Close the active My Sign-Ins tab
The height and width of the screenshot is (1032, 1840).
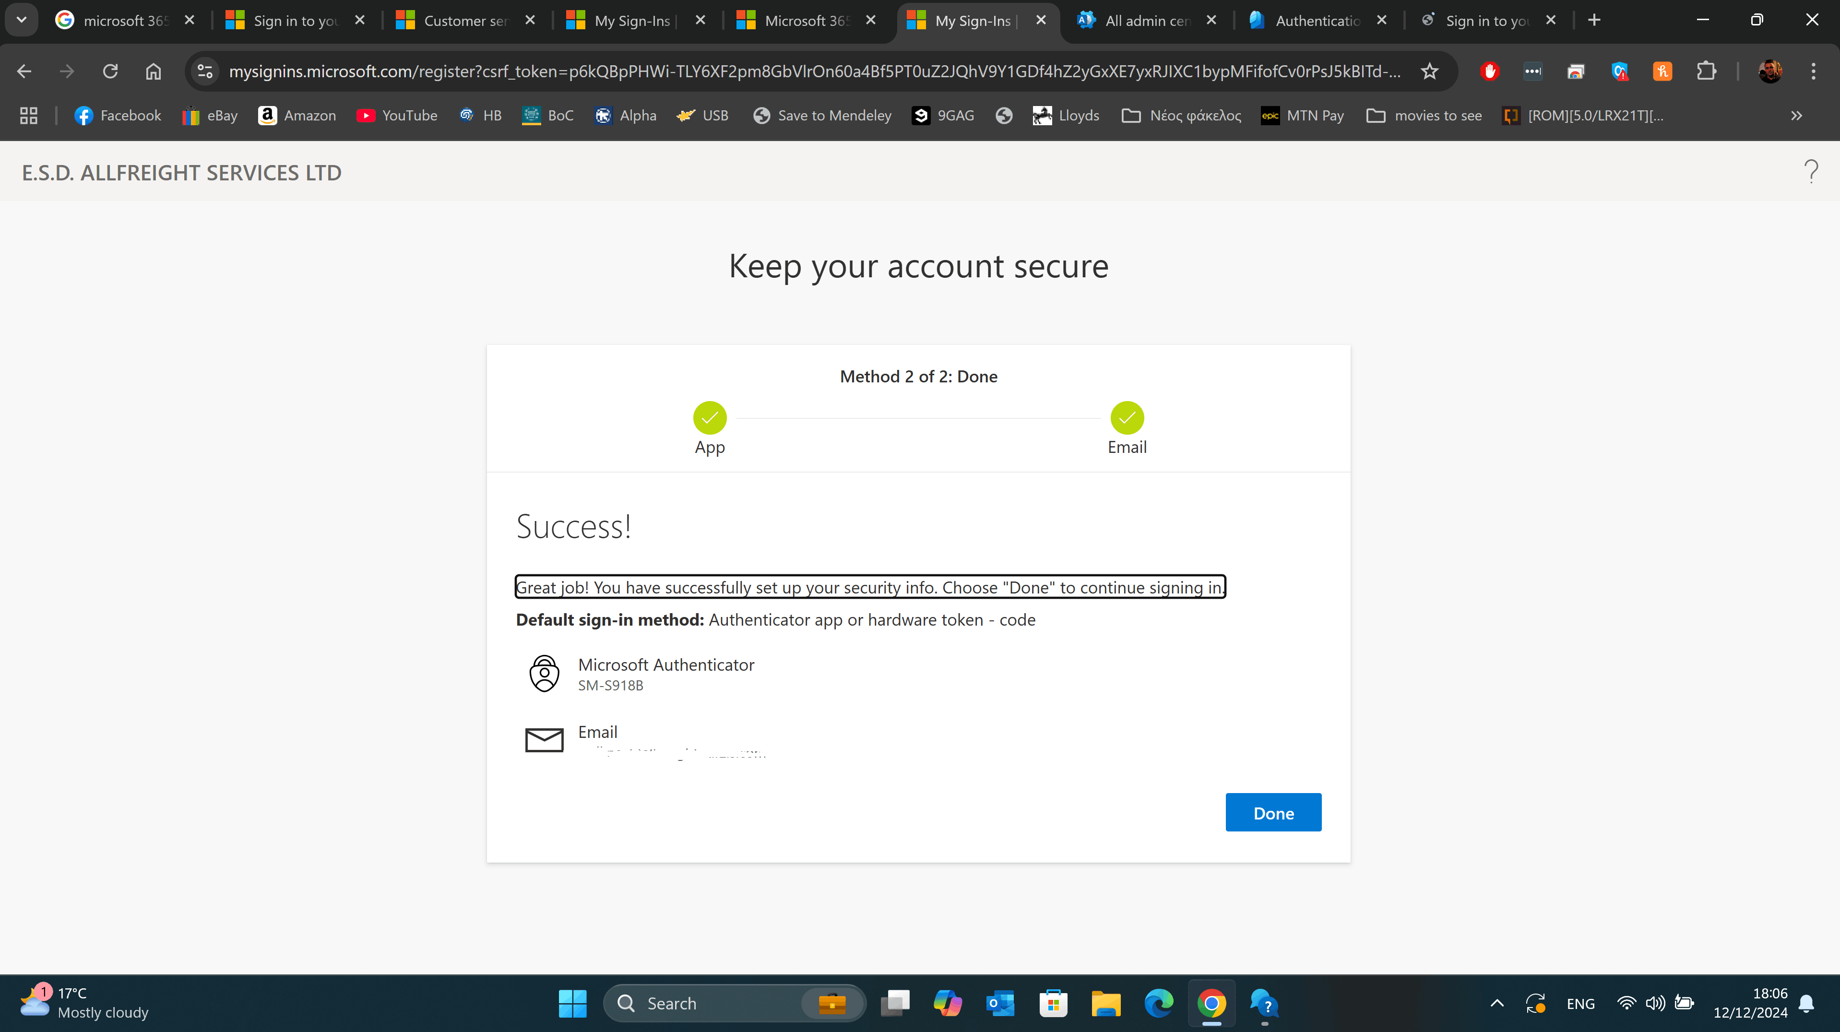pos(1041,21)
